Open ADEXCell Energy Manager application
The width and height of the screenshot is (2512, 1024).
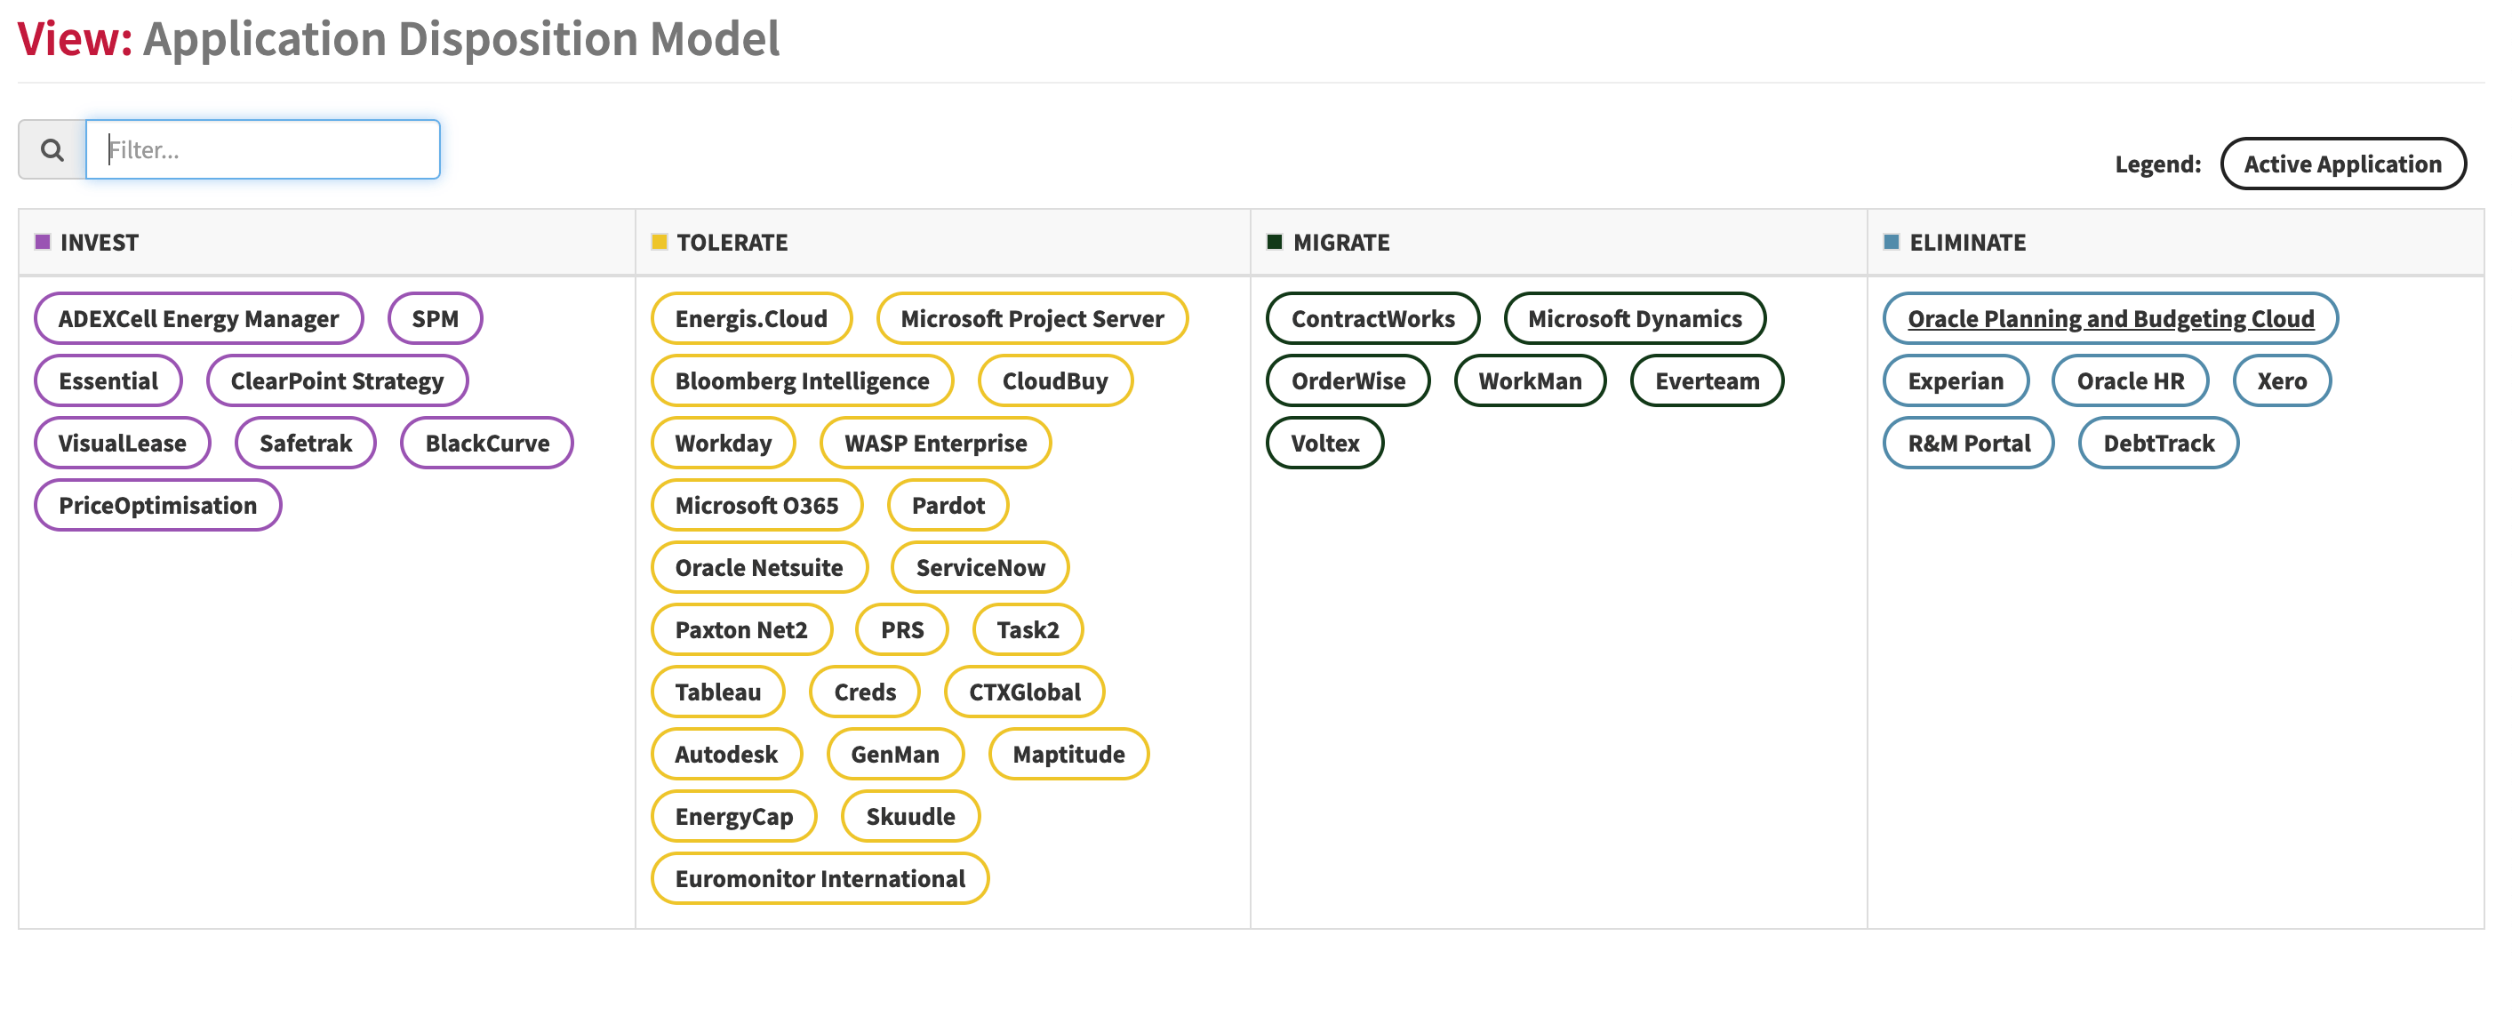tap(199, 319)
